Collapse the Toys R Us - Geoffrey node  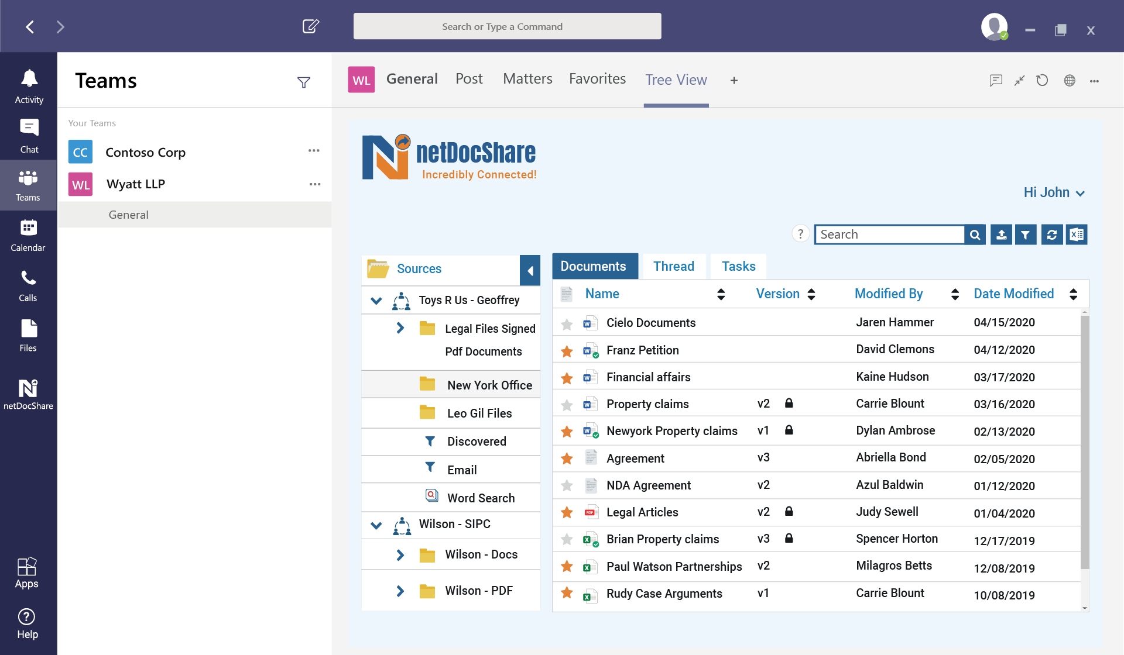376,301
